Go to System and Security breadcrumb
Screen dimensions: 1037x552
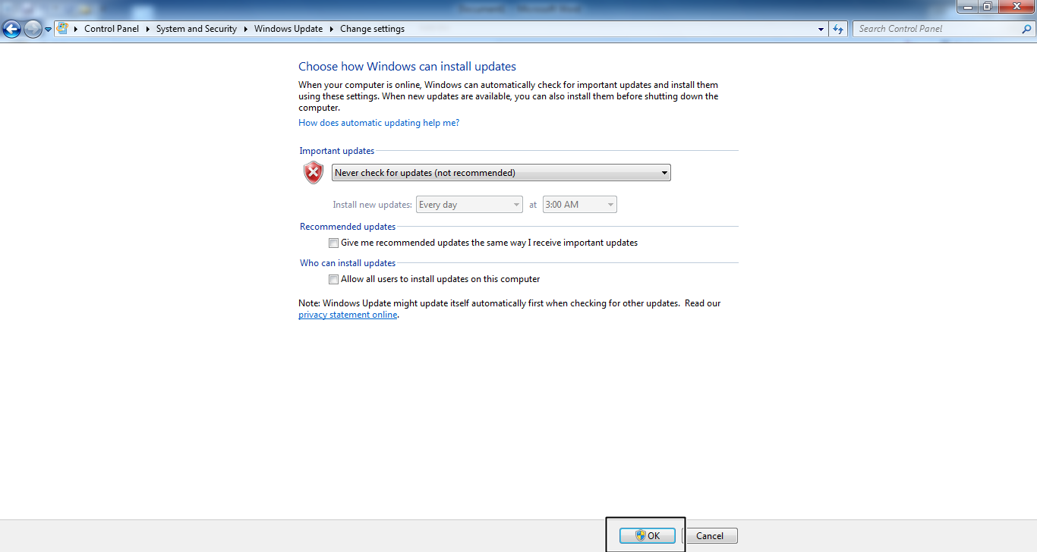coord(197,29)
